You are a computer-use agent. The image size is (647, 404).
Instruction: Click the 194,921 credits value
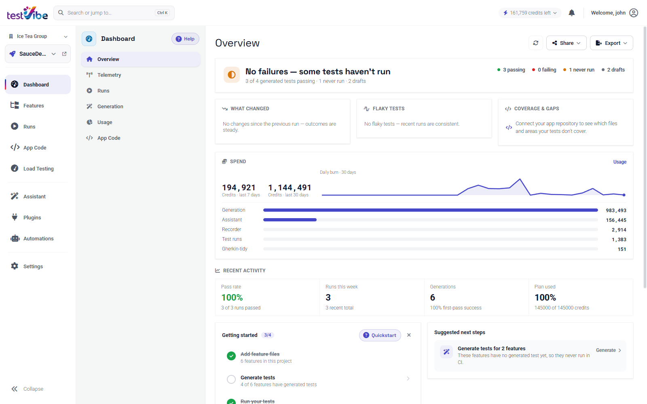[239, 187]
